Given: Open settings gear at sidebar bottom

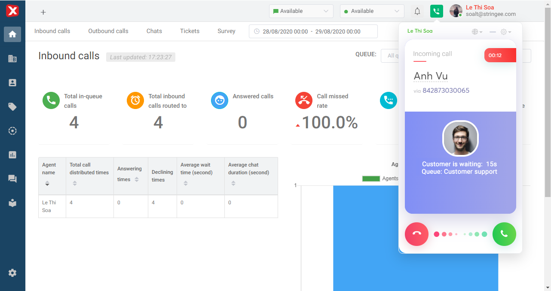Looking at the screenshot, I should pyautogui.click(x=12, y=273).
